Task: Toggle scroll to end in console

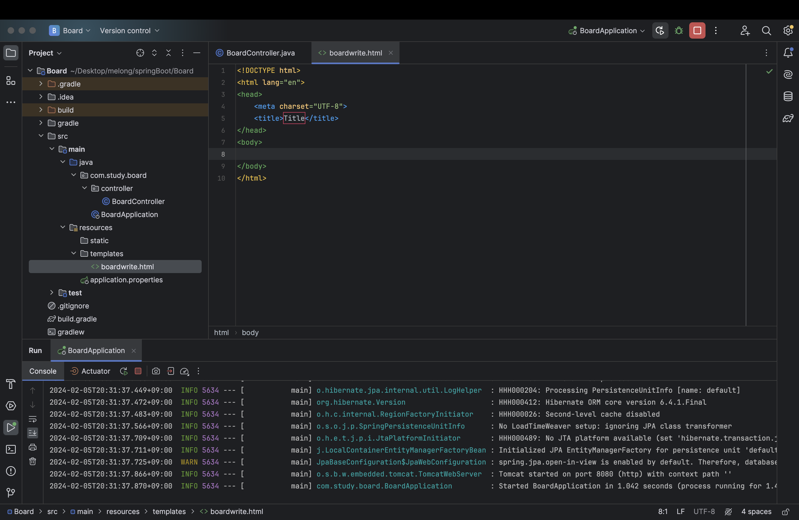Action: click(33, 433)
